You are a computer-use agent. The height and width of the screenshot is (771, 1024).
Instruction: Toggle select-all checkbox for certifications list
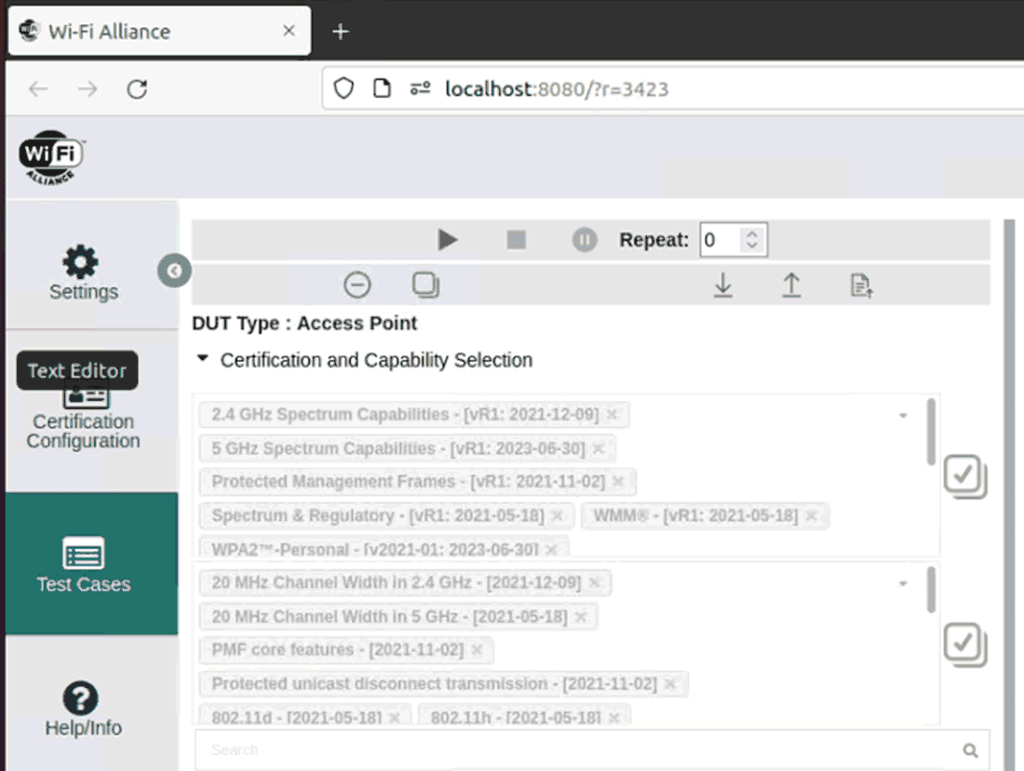tap(964, 475)
